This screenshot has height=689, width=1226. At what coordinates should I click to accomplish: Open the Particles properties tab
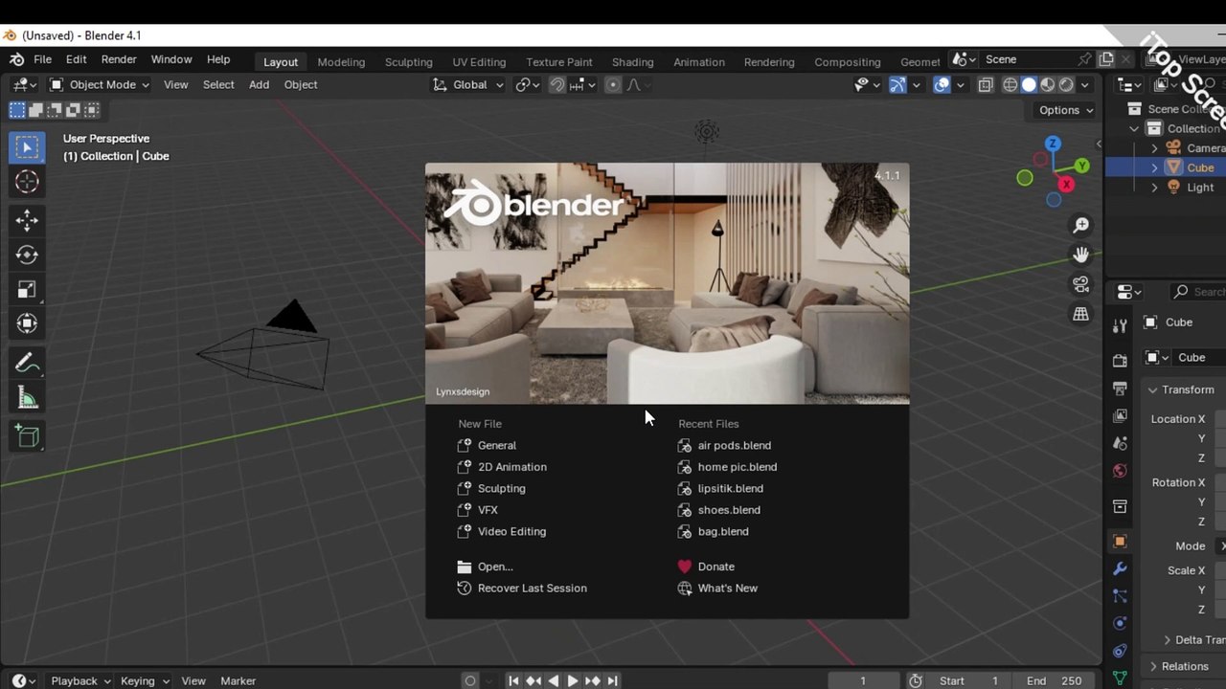(1120, 596)
